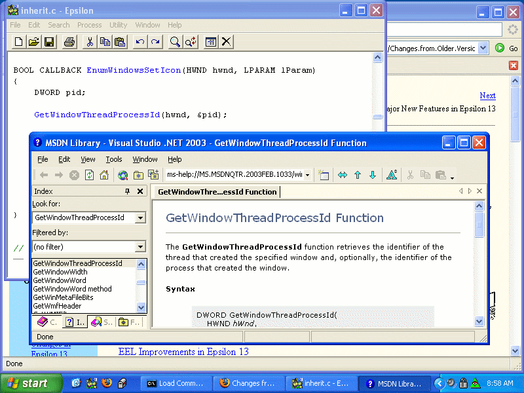Switch to the Contents tab in MSDN panel
The image size is (524, 393).
pyautogui.click(x=47, y=322)
